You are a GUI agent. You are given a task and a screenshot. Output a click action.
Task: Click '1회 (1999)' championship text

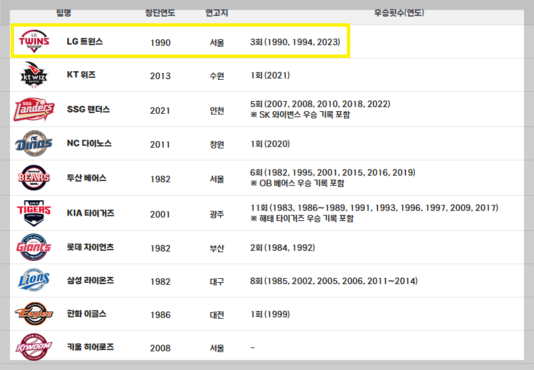pyautogui.click(x=270, y=314)
